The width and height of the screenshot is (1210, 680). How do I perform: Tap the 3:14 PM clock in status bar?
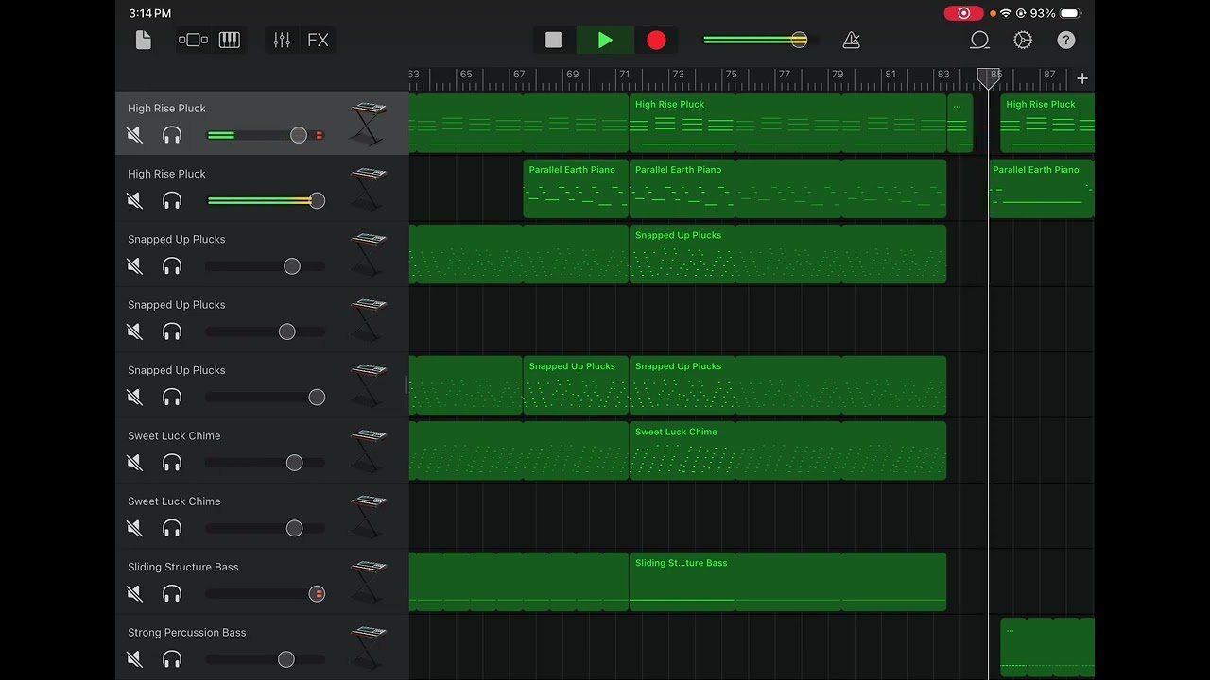[x=149, y=13]
